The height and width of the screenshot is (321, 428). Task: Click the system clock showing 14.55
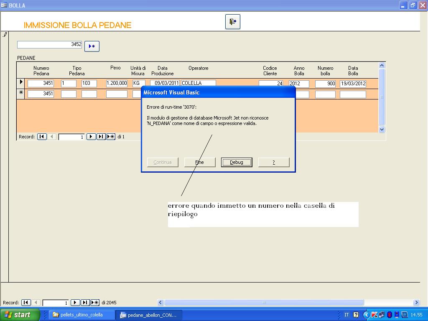(417, 315)
